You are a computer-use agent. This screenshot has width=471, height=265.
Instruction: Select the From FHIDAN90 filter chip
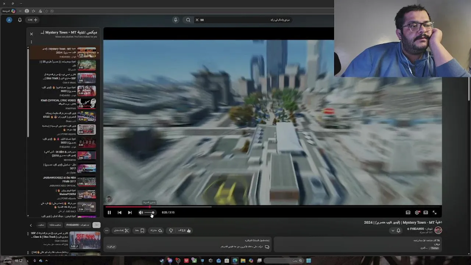tap(78, 225)
